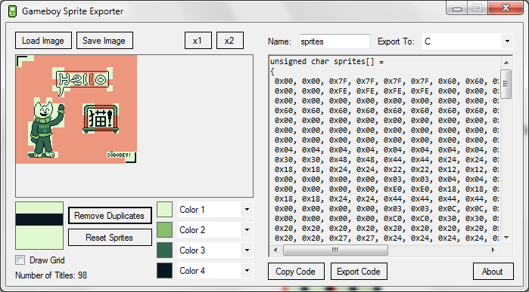529x292 pixels.
Task: Click the vertical scrollbar thumb in code box
Action: [506, 84]
